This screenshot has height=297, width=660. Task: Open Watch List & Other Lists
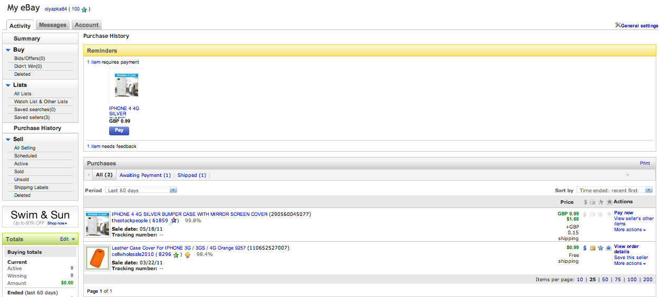click(x=41, y=102)
